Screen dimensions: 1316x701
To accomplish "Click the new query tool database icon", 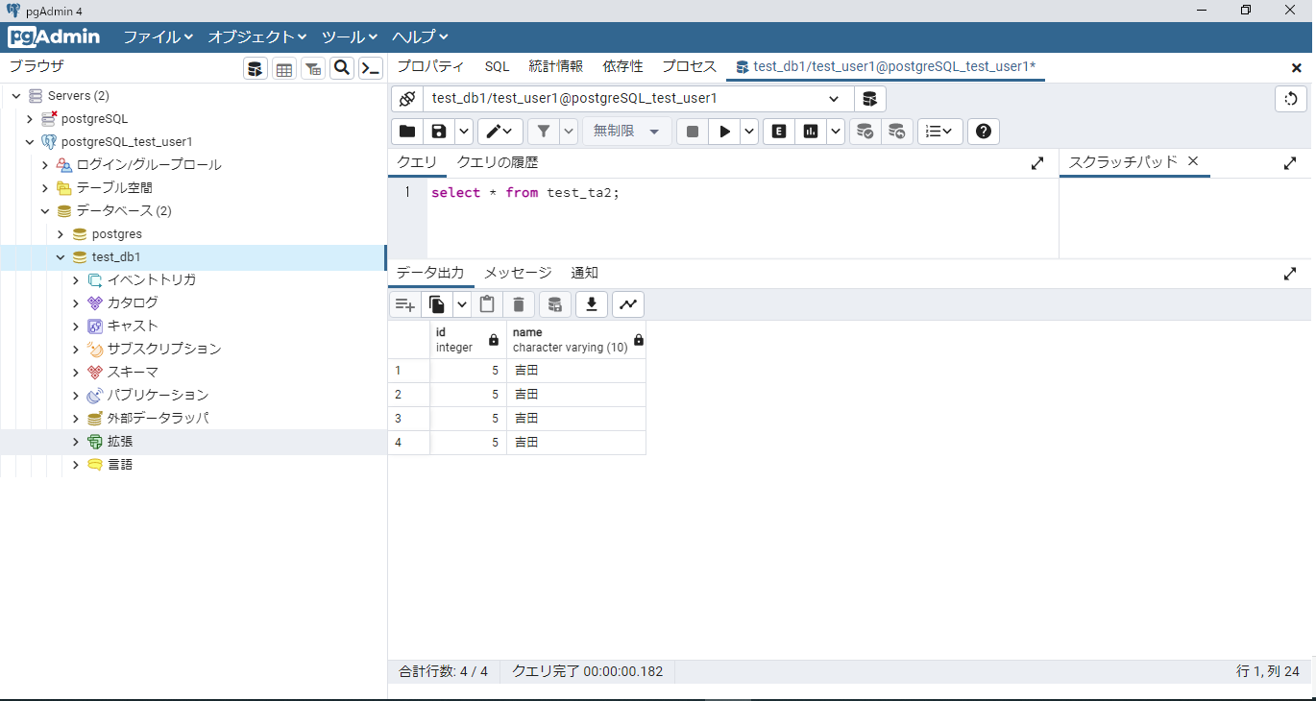I will pyautogui.click(x=869, y=99).
